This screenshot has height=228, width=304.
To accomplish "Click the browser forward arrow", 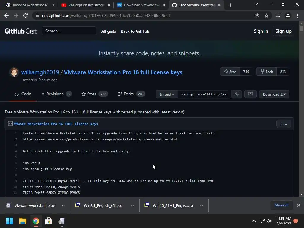I will (16, 15).
